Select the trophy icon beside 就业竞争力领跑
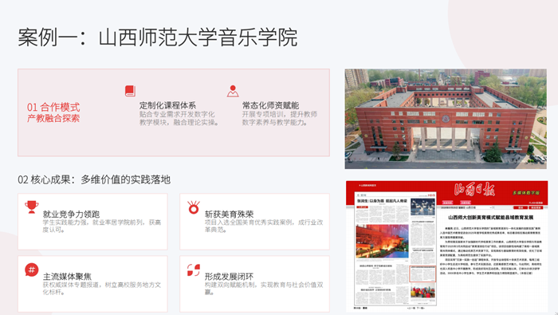 [x=32, y=207]
